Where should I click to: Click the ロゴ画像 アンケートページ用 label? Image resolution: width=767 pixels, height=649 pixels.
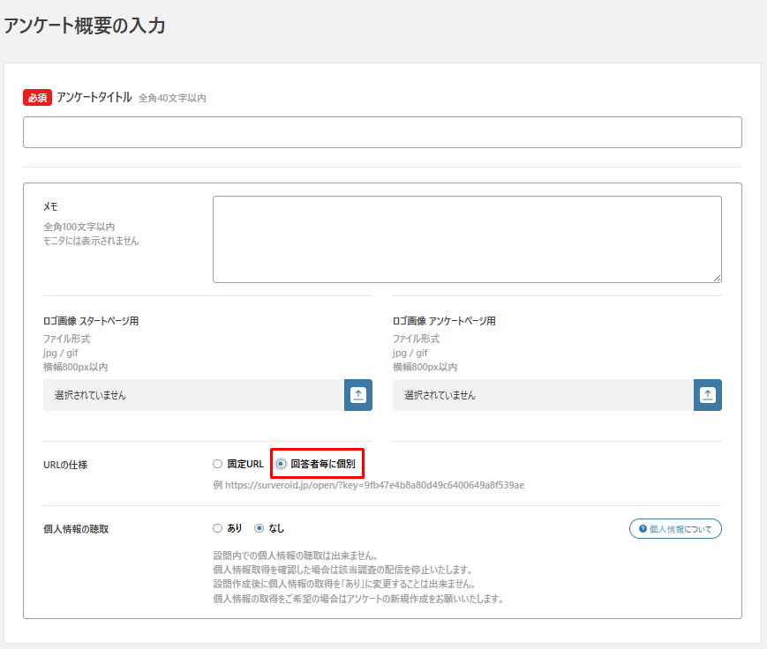(x=444, y=321)
